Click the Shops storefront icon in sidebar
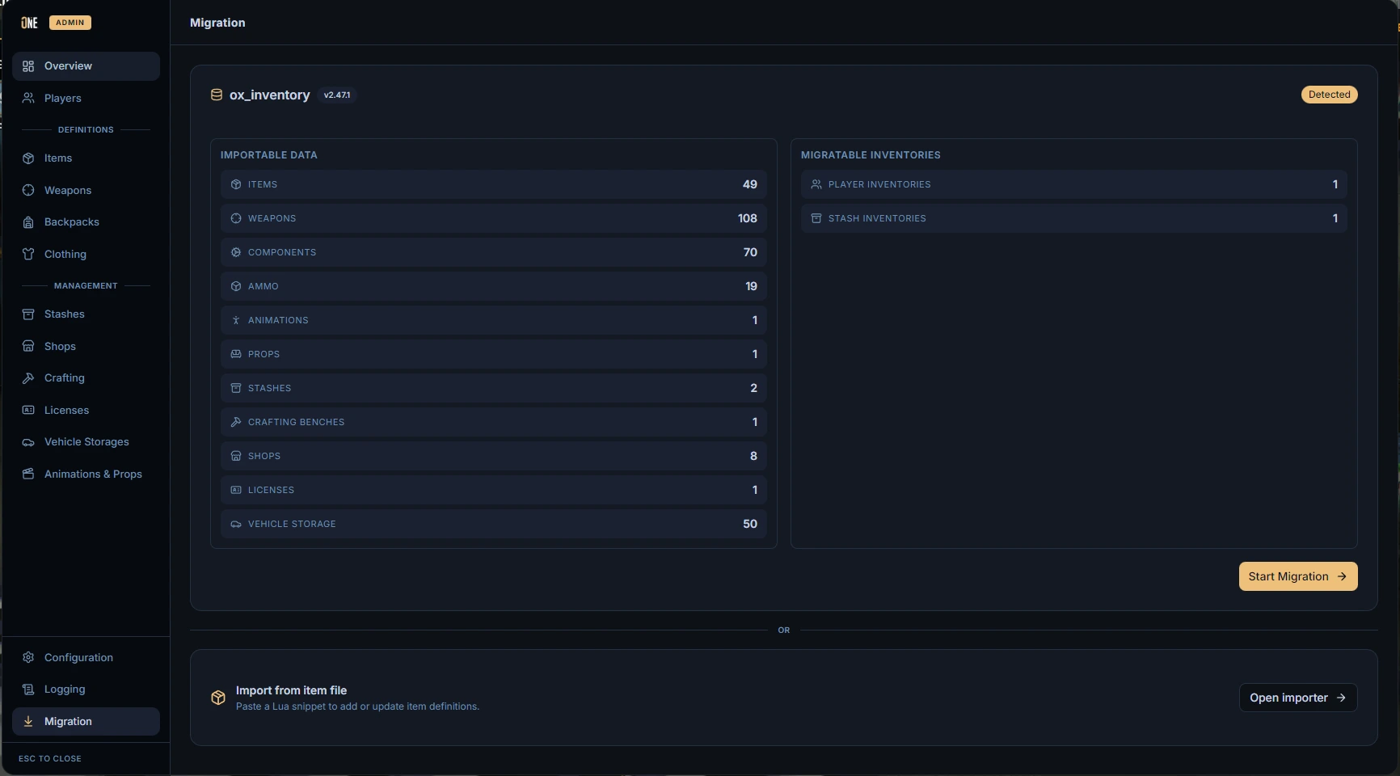This screenshot has width=1400, height=776. tap(28, 346)
